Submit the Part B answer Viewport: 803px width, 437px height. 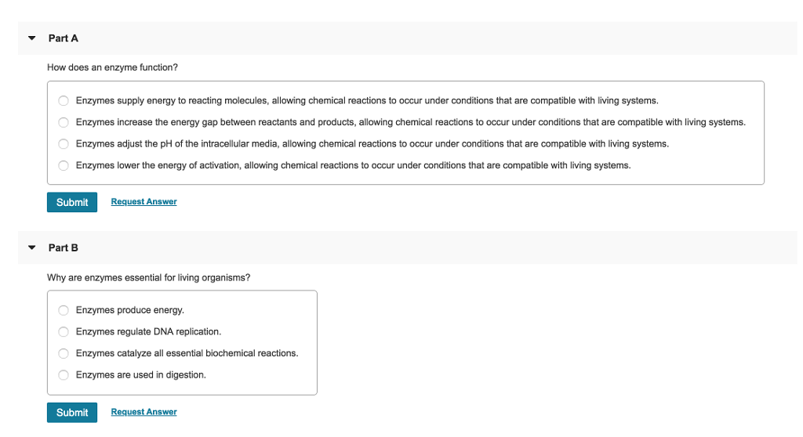pos(72,412)
